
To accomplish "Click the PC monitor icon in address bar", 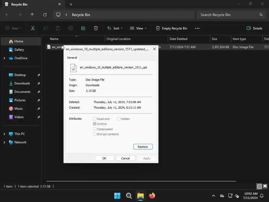I will click(58, 15).
